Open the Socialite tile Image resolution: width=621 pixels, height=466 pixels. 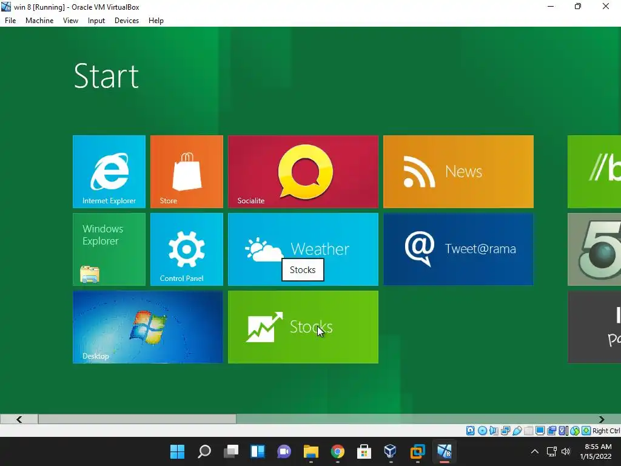(x=303, y=172)
